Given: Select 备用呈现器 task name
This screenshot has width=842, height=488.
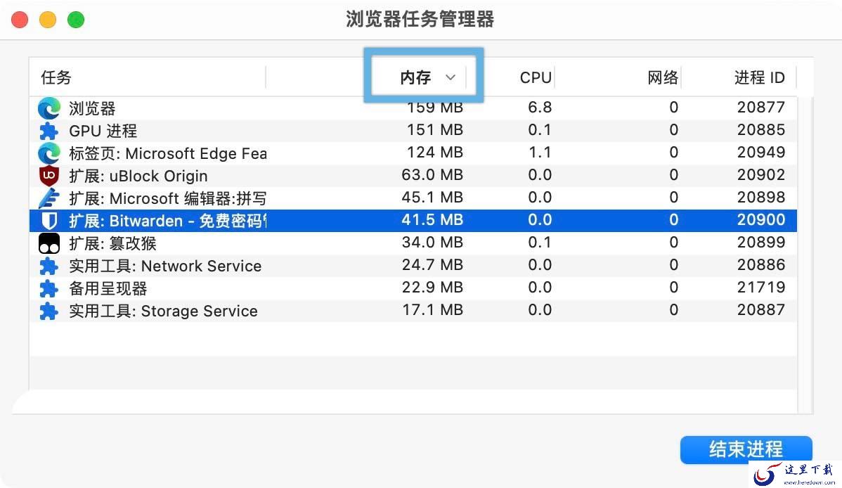Looking at the screenshot, I should tap(108, 288).
